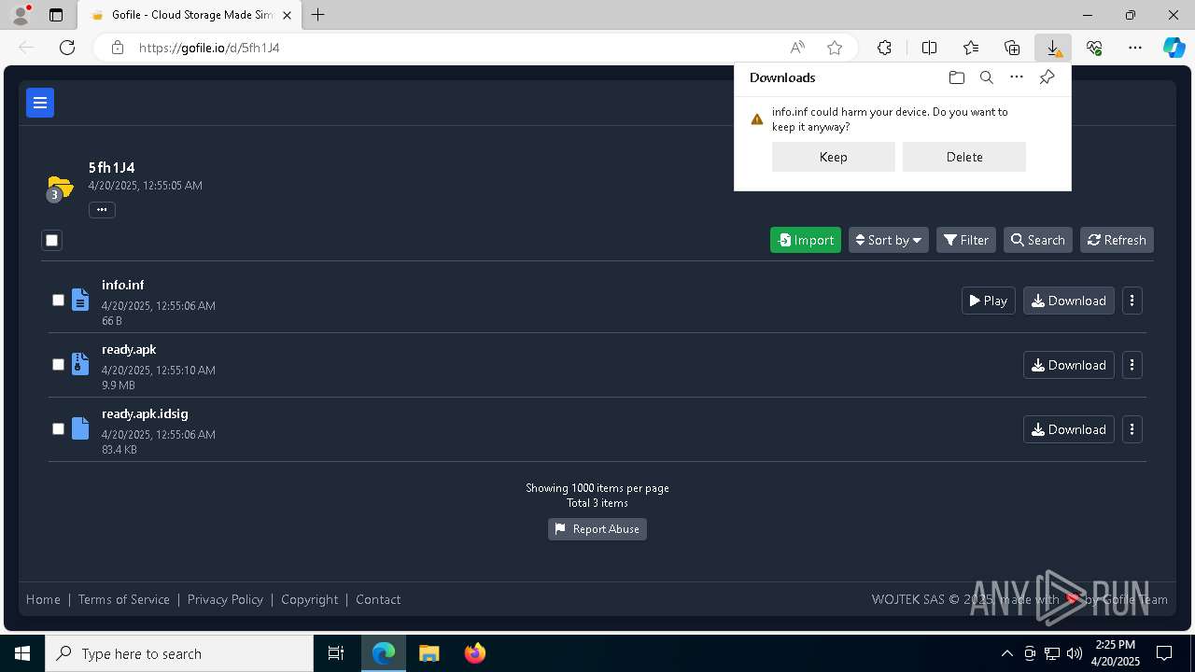This screenshot has height=672, width=1195.
Task: Click the info.inf document icon
Action: (x=80, y=301)
